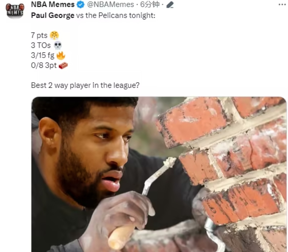The image size is (288, 252).
Task: Open the @NBAMemes handle link
Action: (x=110, y=5)
